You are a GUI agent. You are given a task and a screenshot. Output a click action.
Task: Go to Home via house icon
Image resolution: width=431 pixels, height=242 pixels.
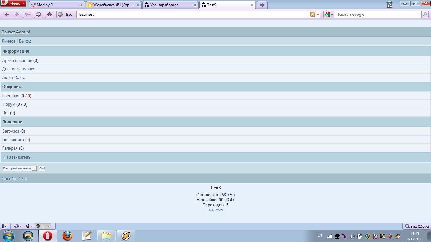50,15
